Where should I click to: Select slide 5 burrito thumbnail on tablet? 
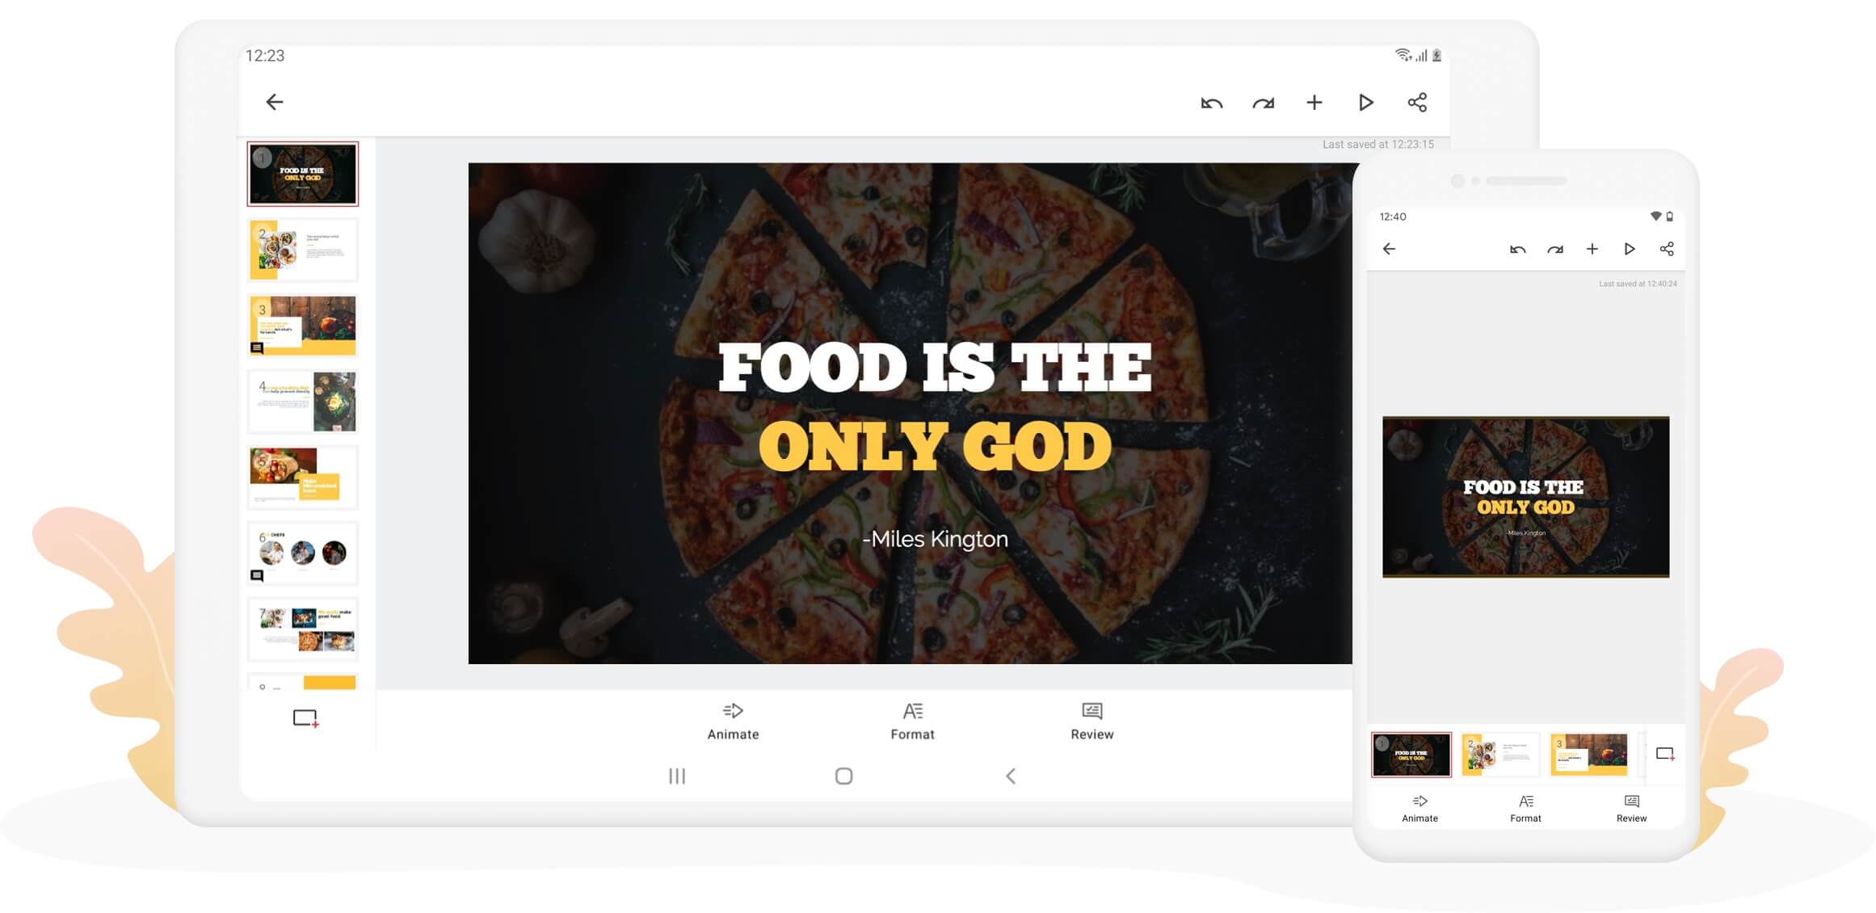click(302, 478)
